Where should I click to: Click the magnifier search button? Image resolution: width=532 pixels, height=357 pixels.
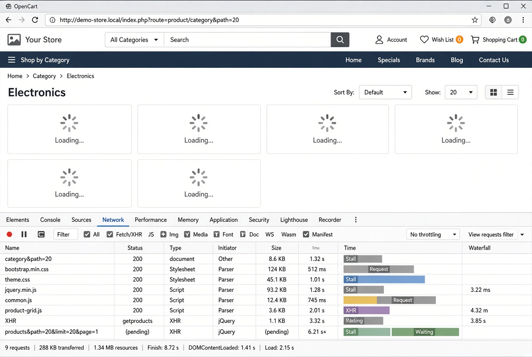(340, 40)
